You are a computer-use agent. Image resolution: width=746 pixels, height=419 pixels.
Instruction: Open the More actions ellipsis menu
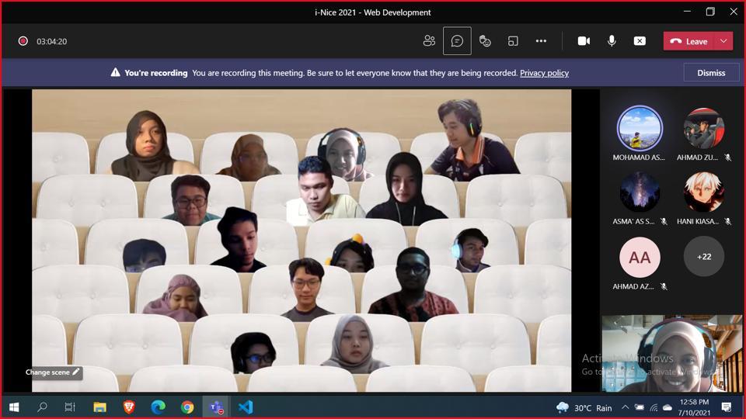(541, 41)
